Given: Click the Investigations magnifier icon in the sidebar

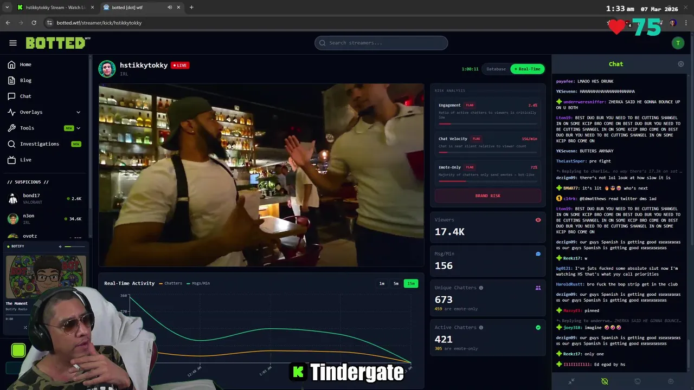Looking at the screenshot, I should point(11,144).
